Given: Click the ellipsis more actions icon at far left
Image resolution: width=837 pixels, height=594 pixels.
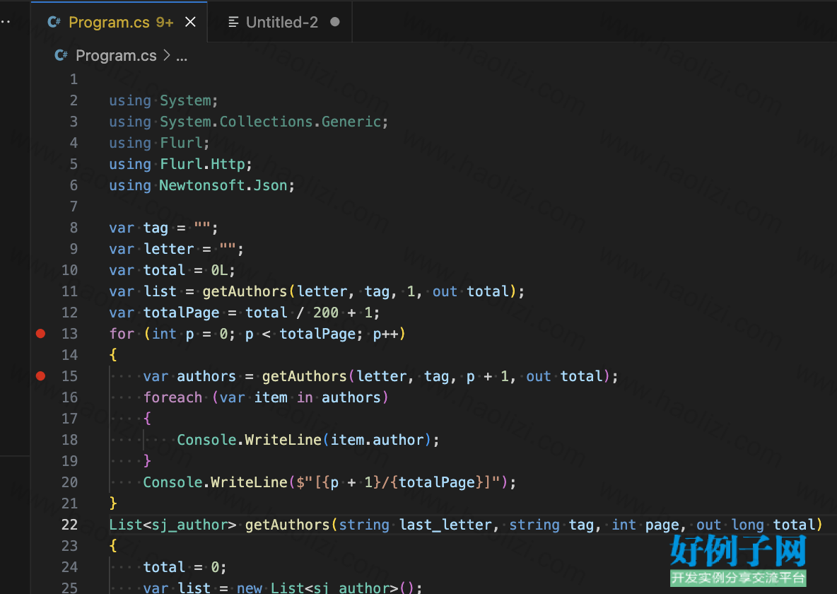Looking at the screenshot, I should [x=6, y=22].
